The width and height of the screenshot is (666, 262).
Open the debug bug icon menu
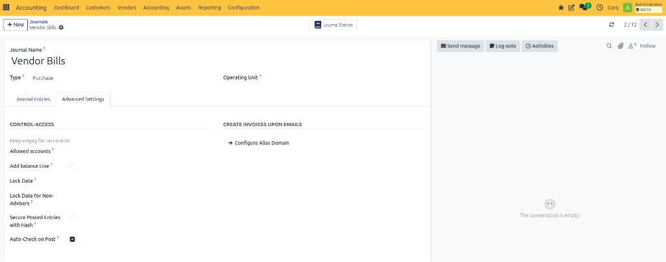[561, 8]
